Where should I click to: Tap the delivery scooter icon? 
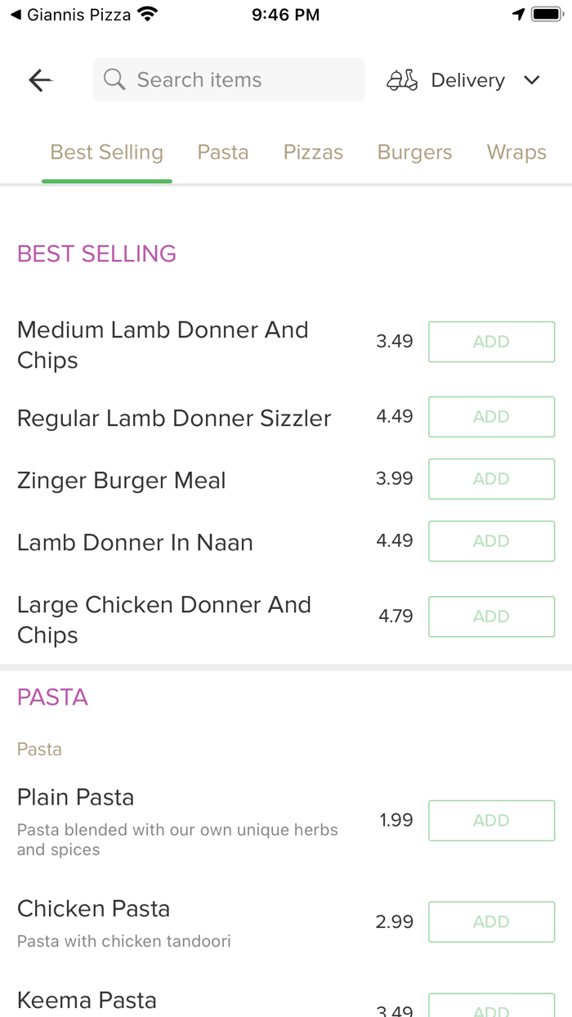tap(402, 80)
